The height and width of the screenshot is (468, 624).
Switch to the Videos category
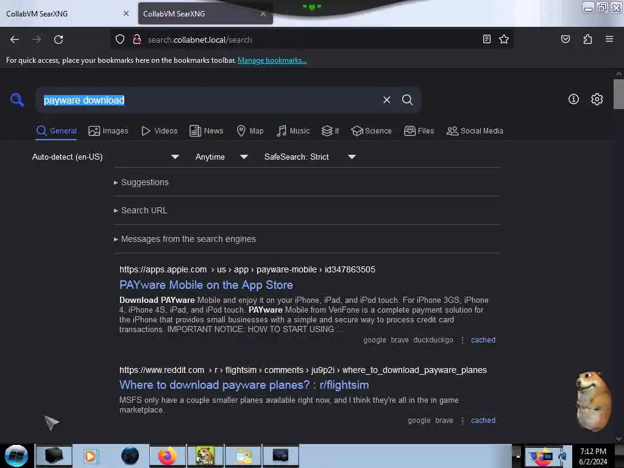click(159, 131)
